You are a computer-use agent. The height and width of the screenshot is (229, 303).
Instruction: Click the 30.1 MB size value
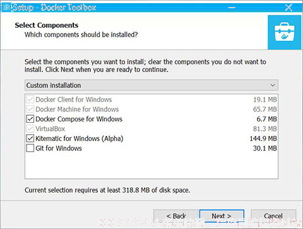[265, 148]
